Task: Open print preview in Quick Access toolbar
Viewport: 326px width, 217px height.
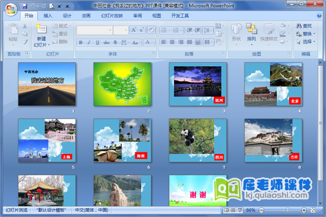Action: 52,6
